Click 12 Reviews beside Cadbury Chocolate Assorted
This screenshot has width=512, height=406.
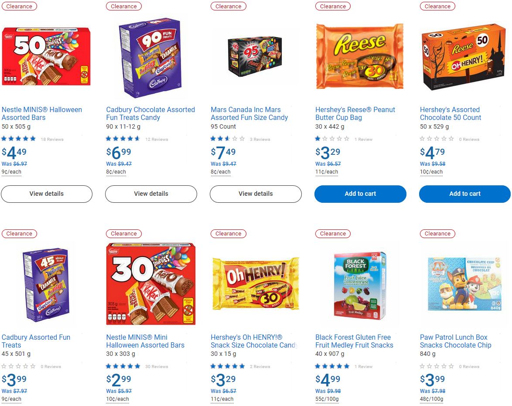(157, 139)
